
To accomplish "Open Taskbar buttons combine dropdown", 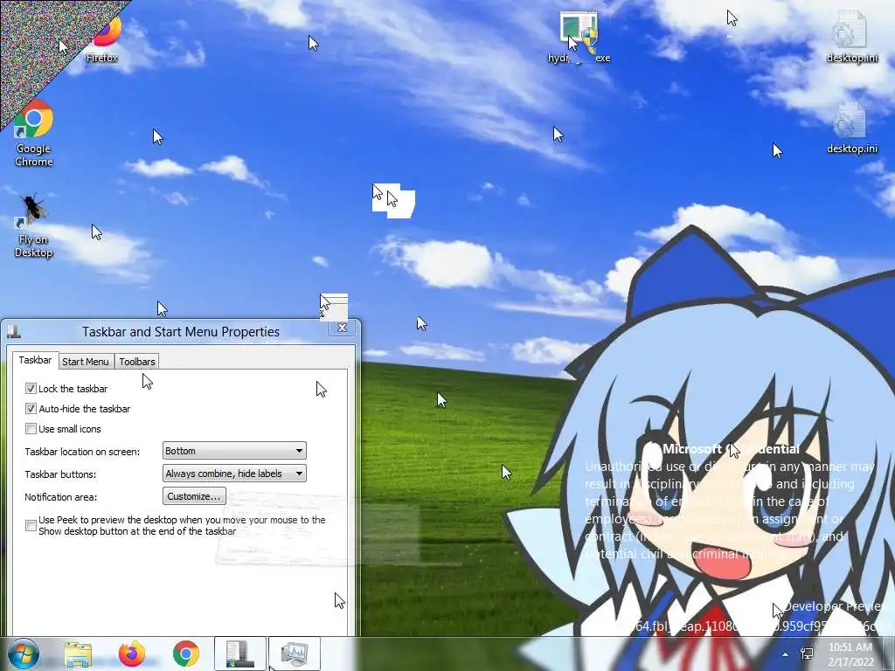I will (x=234, y=474).
